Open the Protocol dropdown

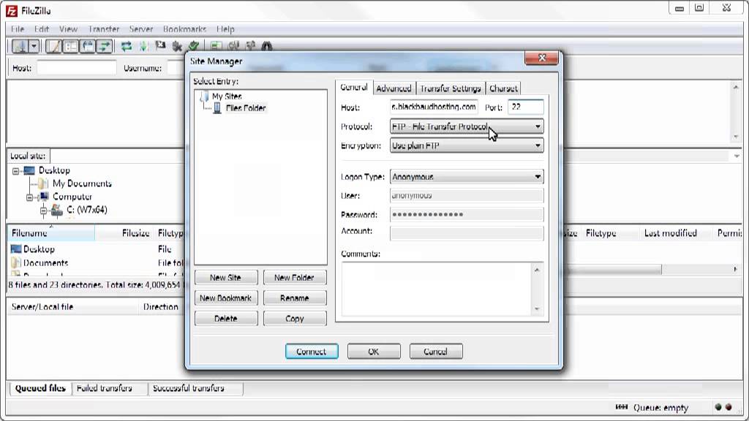(x=467, y=126)
